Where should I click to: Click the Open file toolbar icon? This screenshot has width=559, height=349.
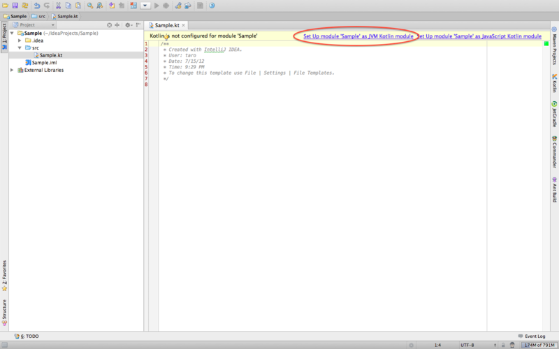point(5,6)
